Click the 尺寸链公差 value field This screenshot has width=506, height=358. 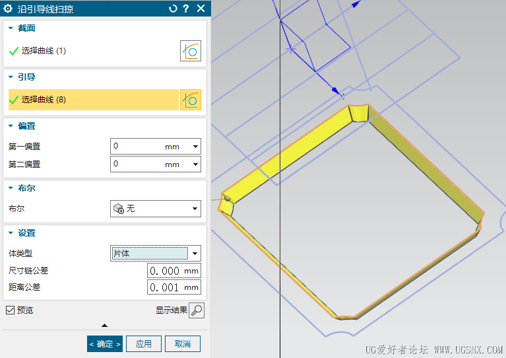tap(174, 271)
